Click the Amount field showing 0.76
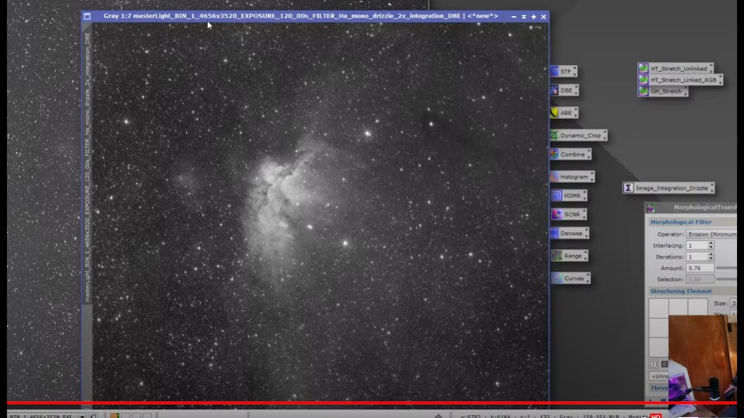744x418 pixels. click(700, 268)
